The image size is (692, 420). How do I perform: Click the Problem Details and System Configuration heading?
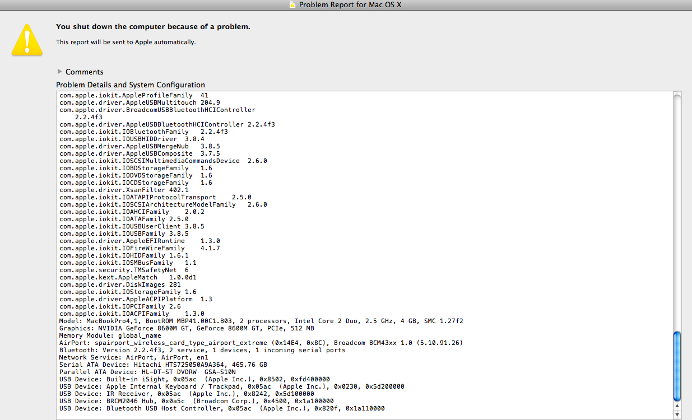pyautogui.click(x=131, y=85)
